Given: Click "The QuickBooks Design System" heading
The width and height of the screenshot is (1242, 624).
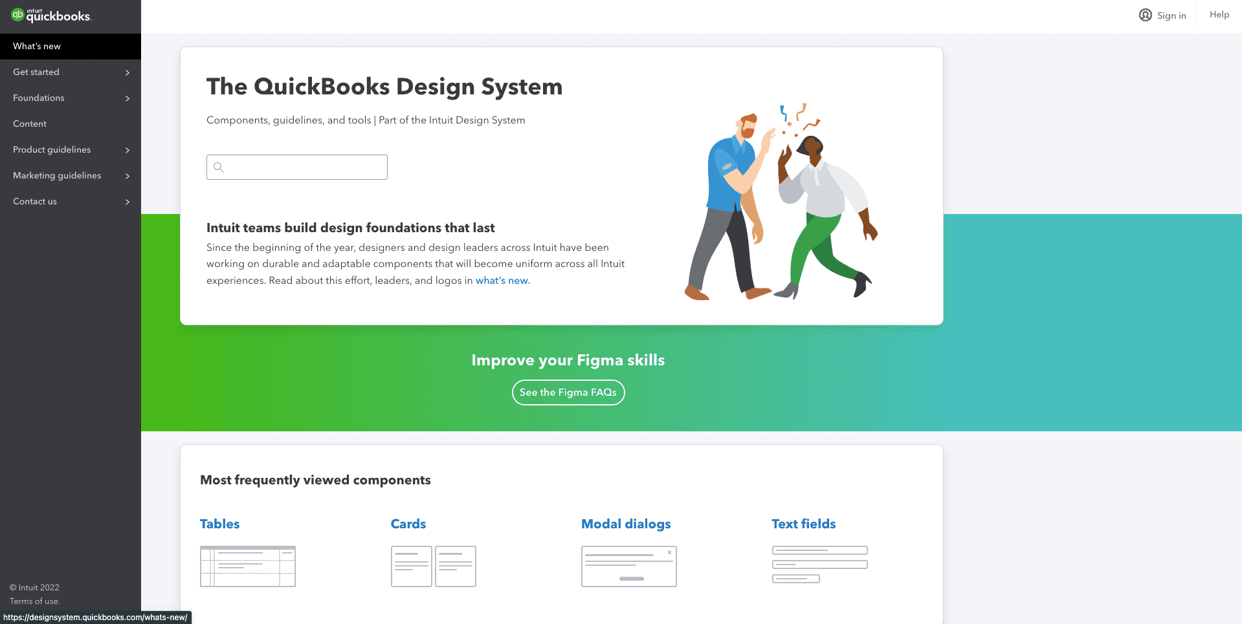Looking at the screenshot, I should point(384,87).
